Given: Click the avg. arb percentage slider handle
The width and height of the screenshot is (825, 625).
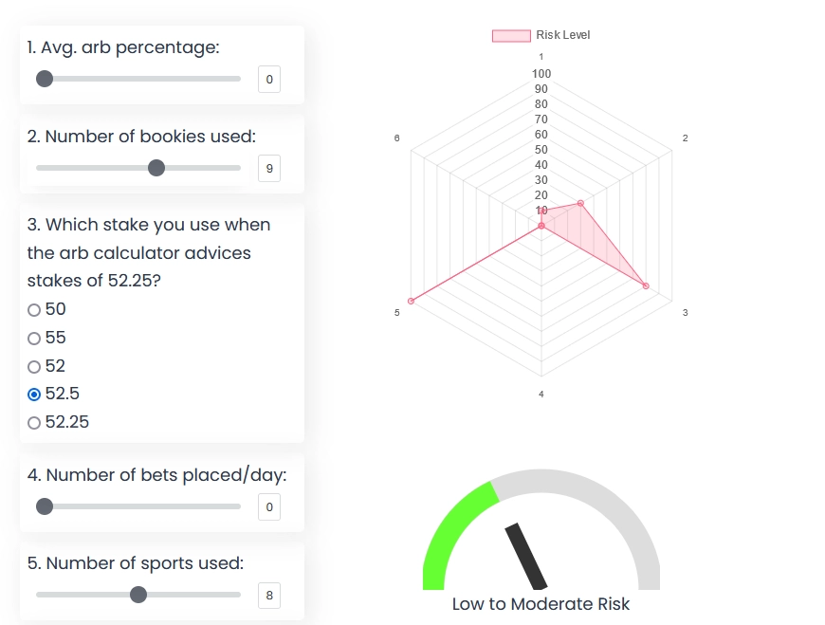Looking at the screenshot, I should (x=45, y=79).
